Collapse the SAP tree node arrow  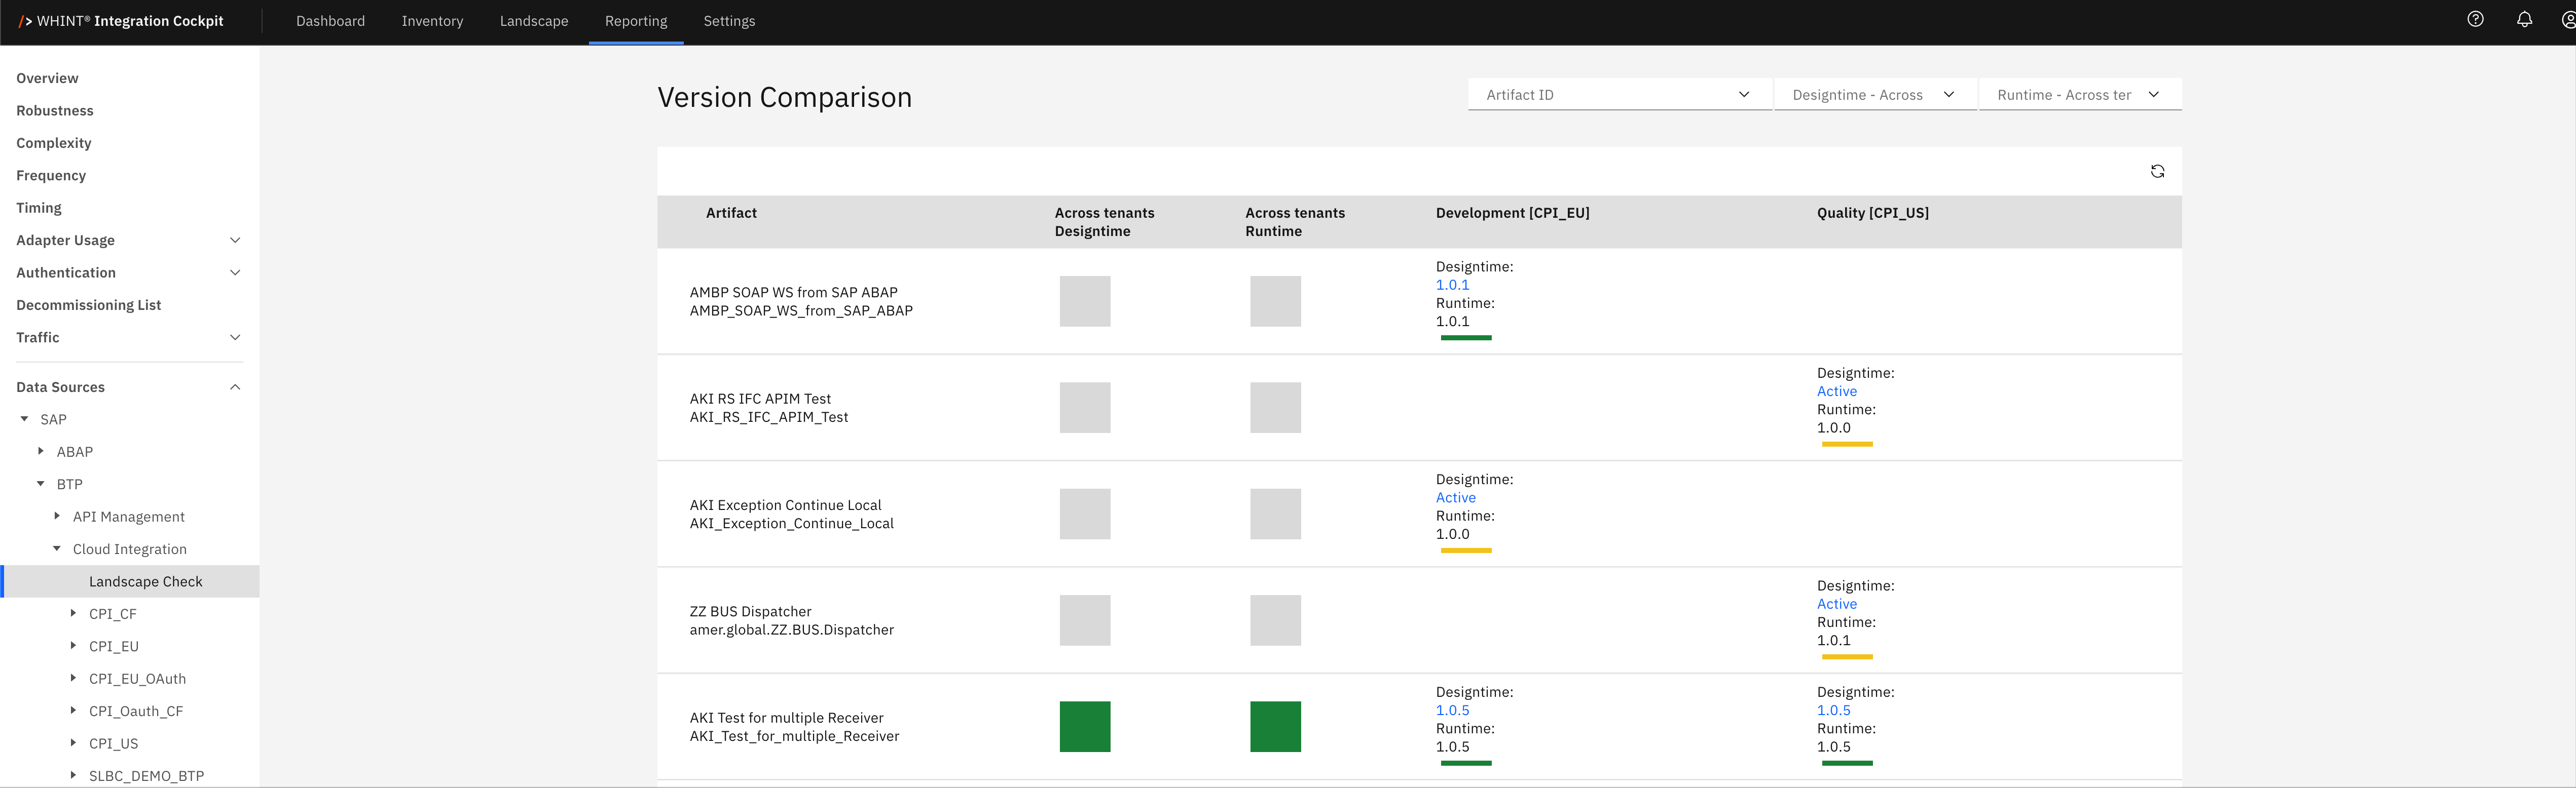(x=25, y=418)
